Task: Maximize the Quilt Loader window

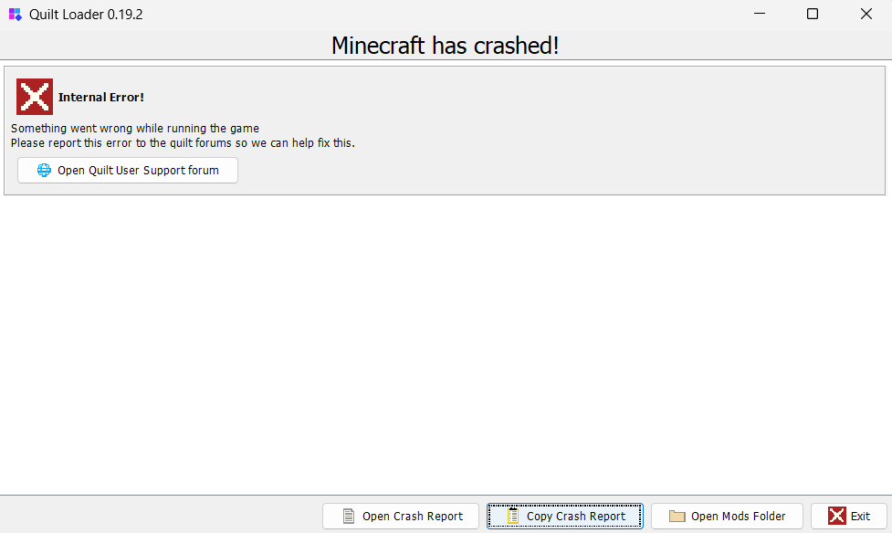Action: (x=813, y=14)
